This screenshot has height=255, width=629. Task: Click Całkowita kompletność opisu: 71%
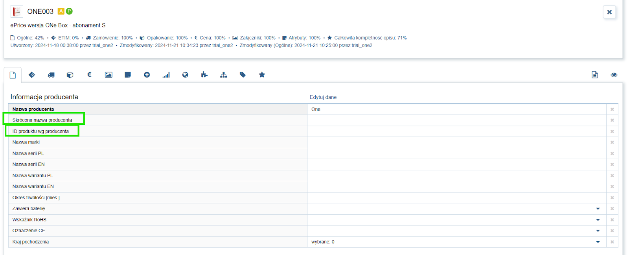(x=367, y=38)
